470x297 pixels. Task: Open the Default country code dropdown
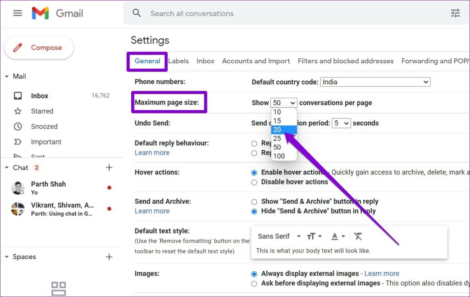(x=375, y=82)
